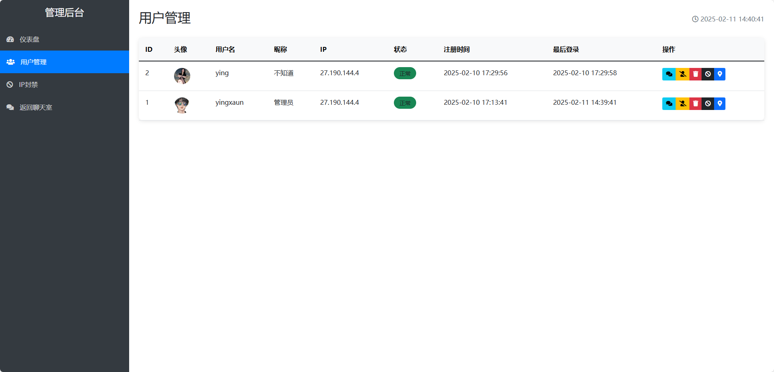
Task: Click the blue location pin icon for yingxaun
Action: point(719,104)
